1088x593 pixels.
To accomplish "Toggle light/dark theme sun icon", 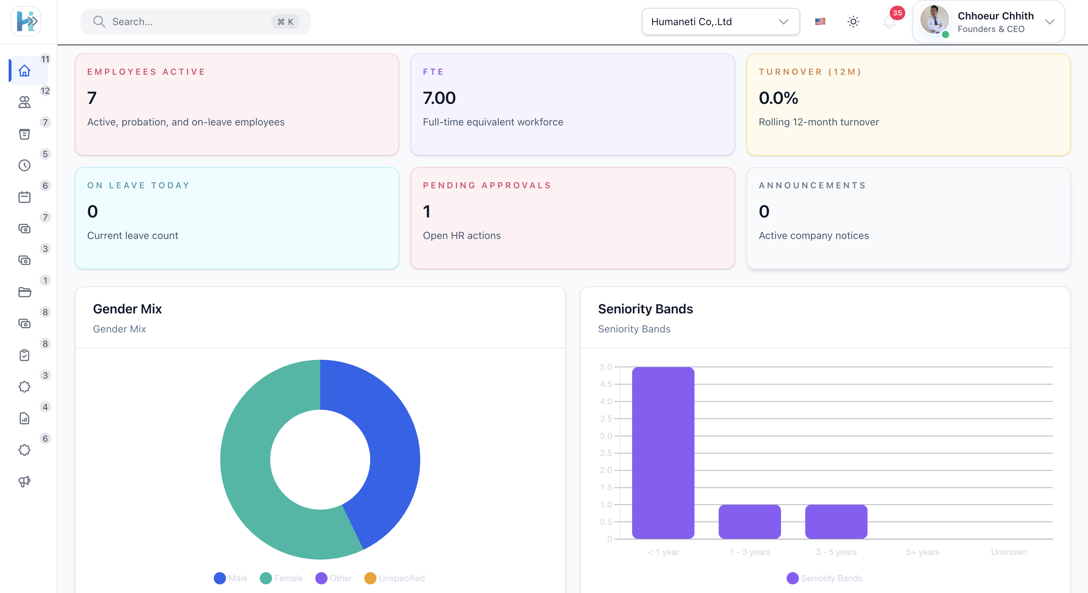I will tap(853, 22).
